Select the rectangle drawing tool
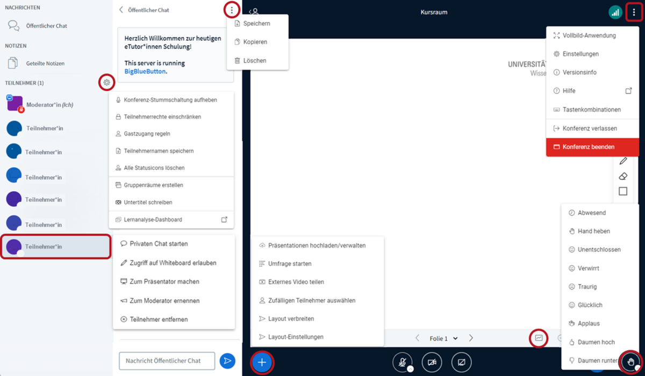This screenshot has height=376, width=645. point(623,191)
